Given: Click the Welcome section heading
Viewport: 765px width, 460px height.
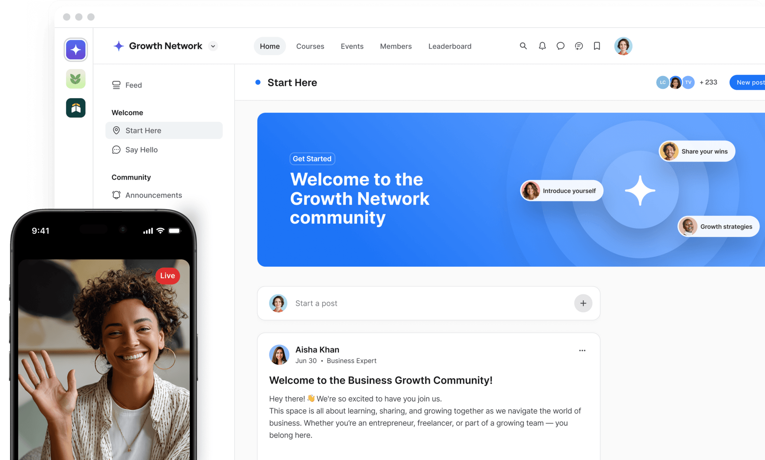Looking at the screenshot, I should [x=127, y=112].
